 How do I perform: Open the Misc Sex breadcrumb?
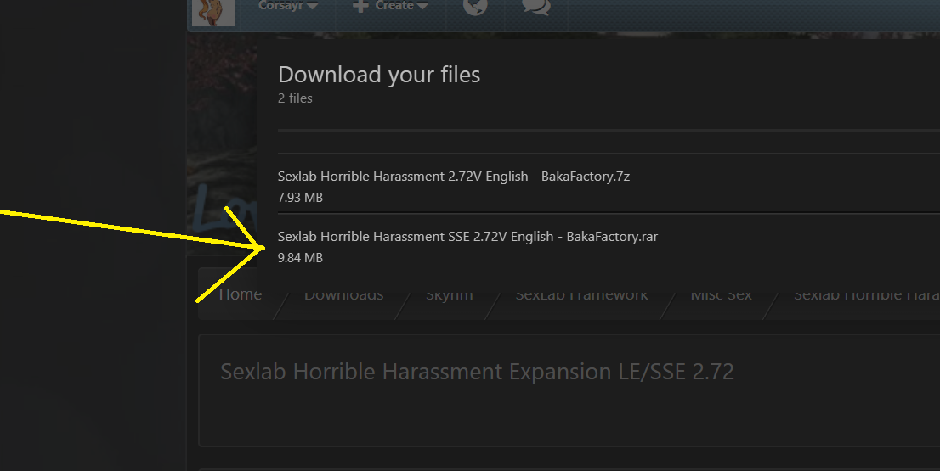(x=721, y=294)
